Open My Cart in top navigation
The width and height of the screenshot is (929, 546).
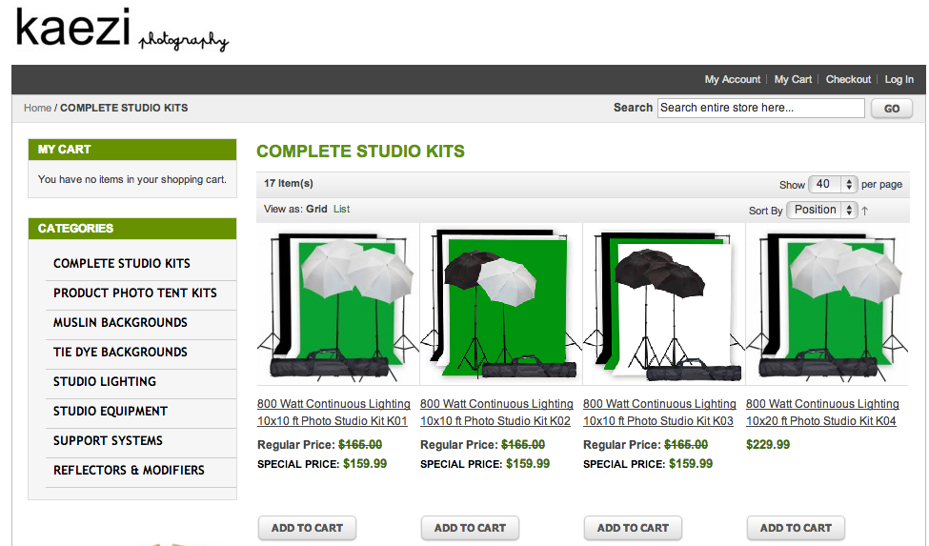coord(793,79)
